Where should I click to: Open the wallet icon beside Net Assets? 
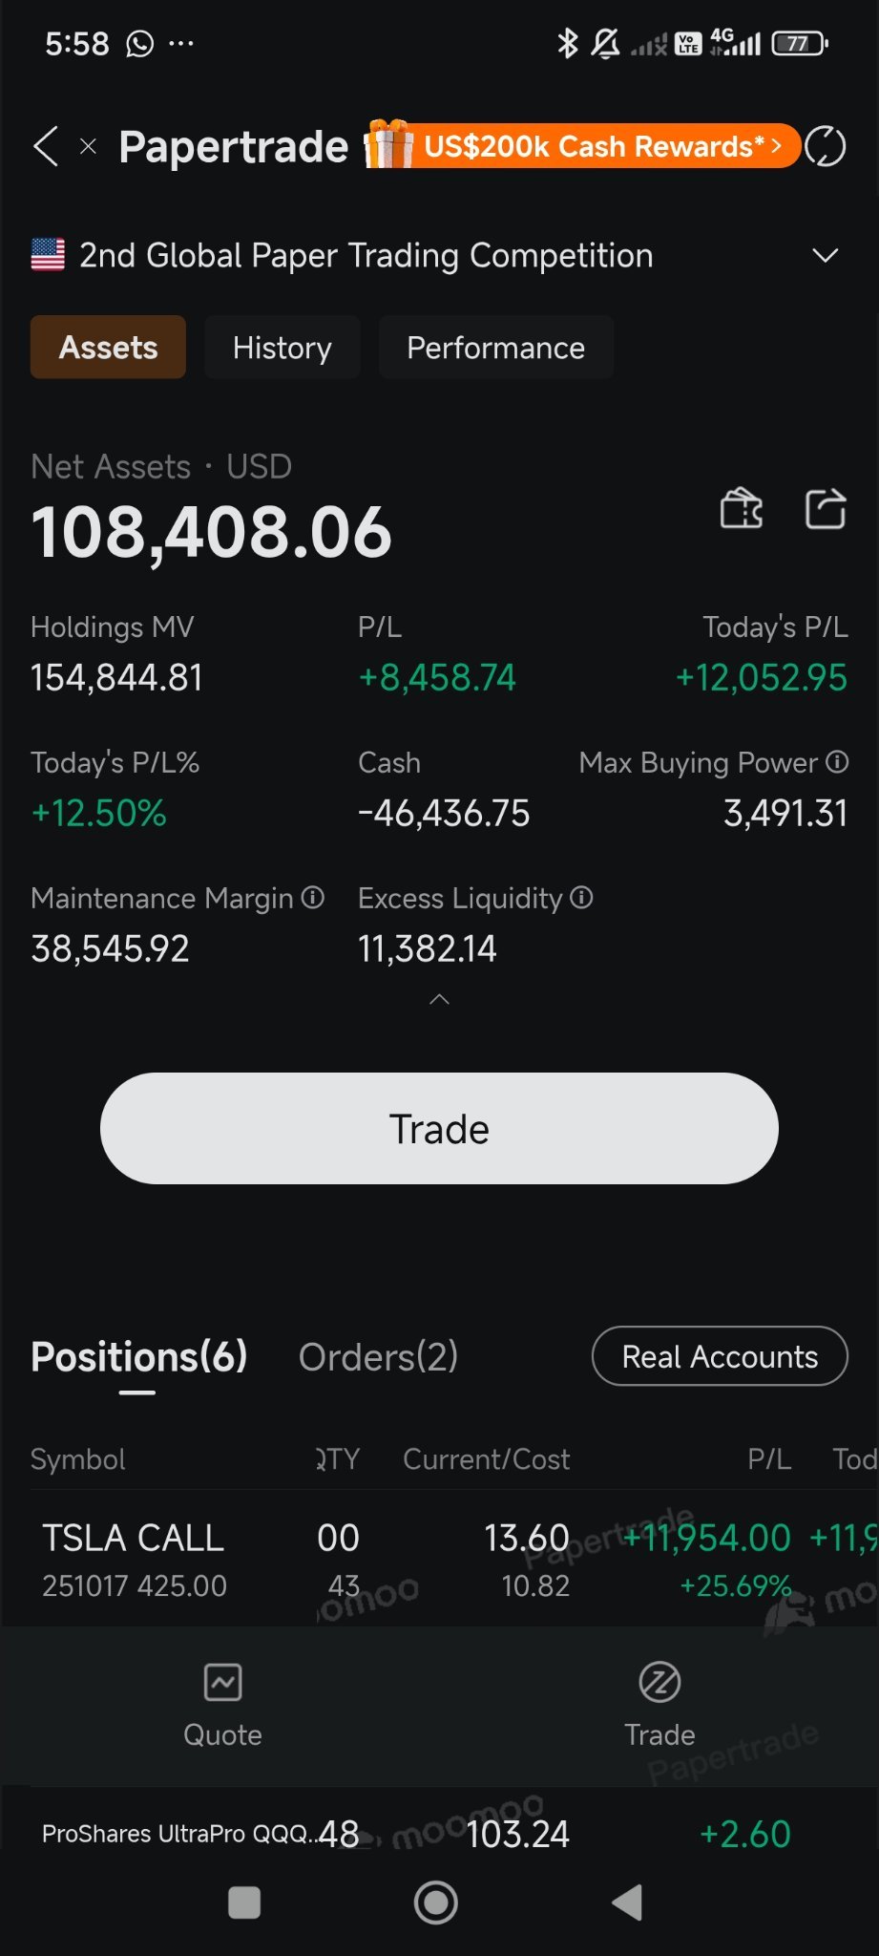742,507
